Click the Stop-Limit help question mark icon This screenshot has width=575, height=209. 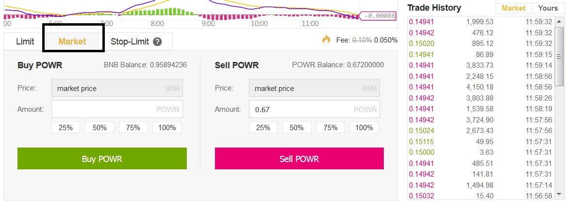[x=157, y=42]
